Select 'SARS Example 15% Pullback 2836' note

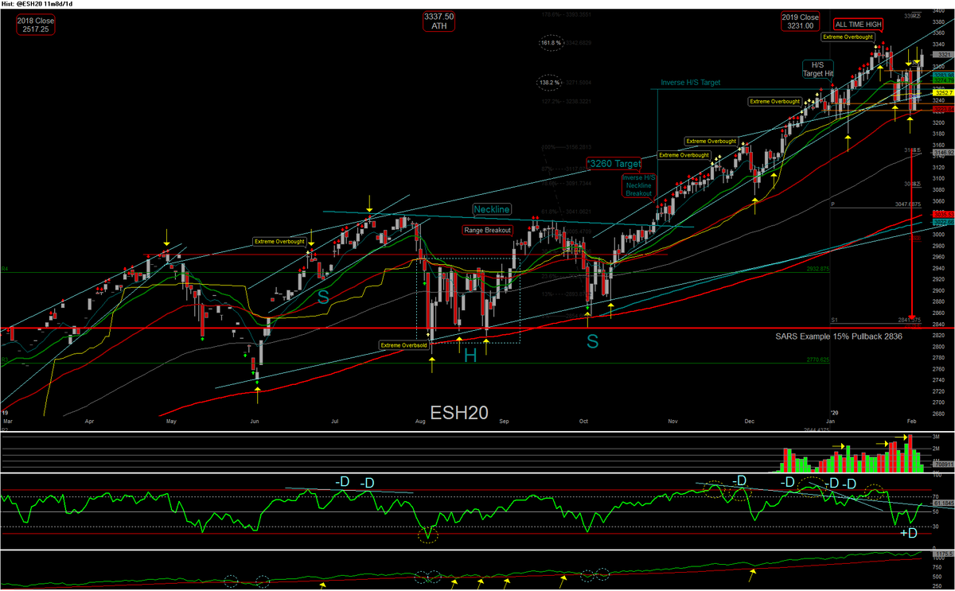pos(840,336)
